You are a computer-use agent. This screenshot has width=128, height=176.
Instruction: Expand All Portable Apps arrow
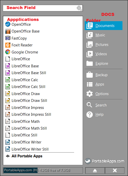[8, 156]
